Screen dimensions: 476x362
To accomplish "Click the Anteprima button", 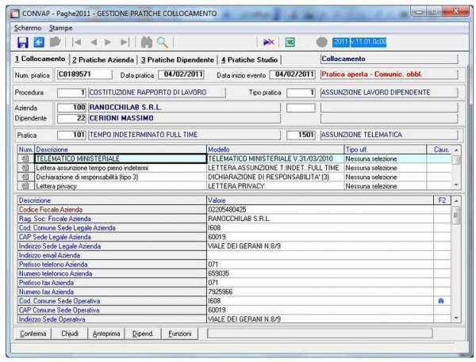I will (x=106, y=333).
